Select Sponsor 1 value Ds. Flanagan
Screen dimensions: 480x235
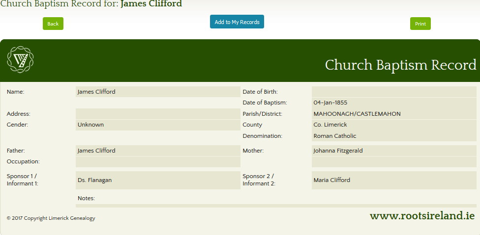point(158,180)
